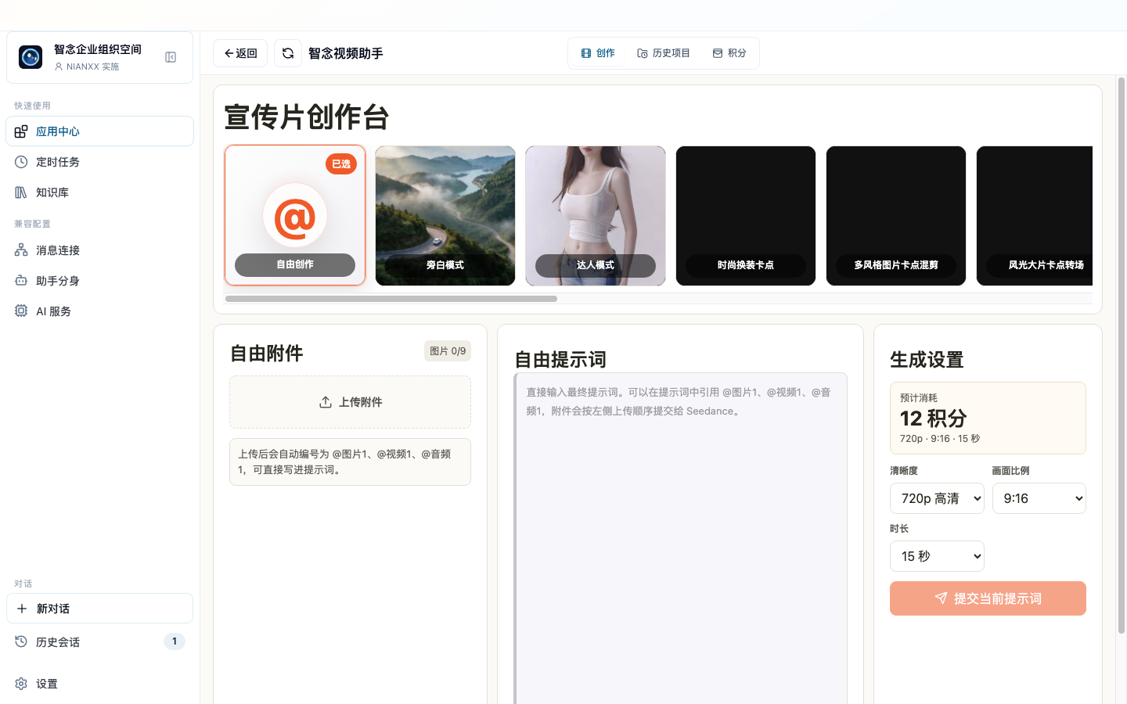This screenshot has height=704, width=1127.
Task: Open 历史会话 list
Action: coord(99,642)
